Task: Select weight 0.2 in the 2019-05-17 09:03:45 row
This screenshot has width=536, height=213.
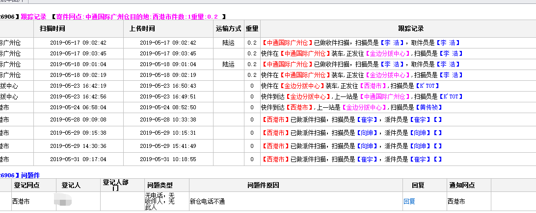Action: click(252, 53)
